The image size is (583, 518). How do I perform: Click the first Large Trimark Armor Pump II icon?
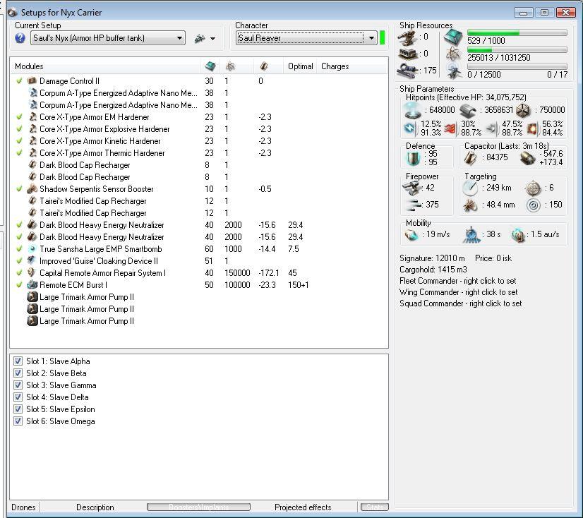[x=32, y=296]
